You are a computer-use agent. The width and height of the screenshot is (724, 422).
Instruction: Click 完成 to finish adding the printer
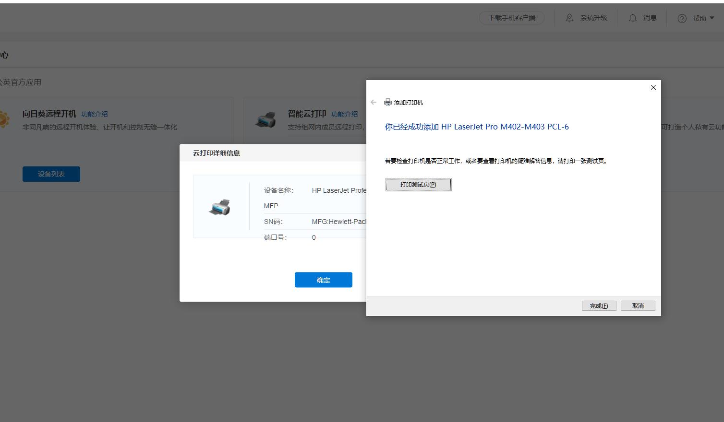(x=599, y=306)
